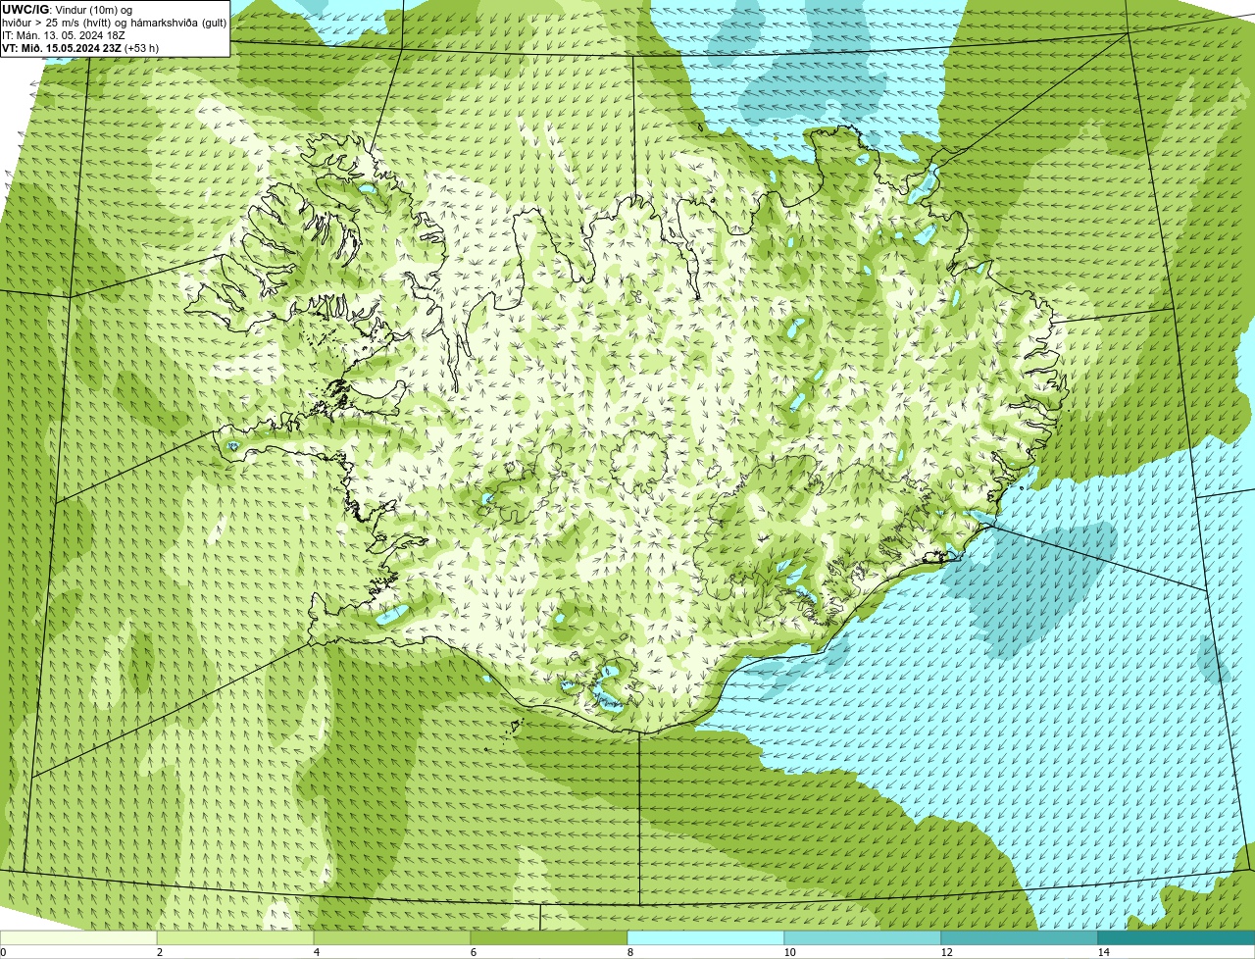This screenshot has height=959, width=1255.
Task: Click the legend tick label "14"
Action: (x=1103, y=952)
